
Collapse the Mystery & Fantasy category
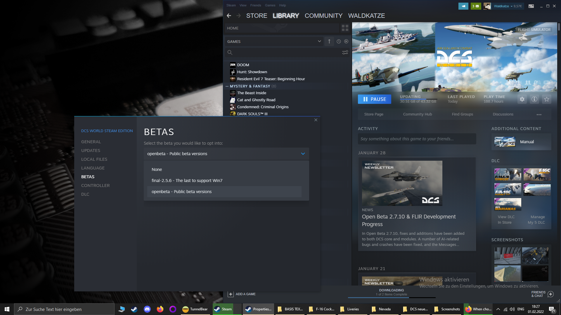[227, 86]
